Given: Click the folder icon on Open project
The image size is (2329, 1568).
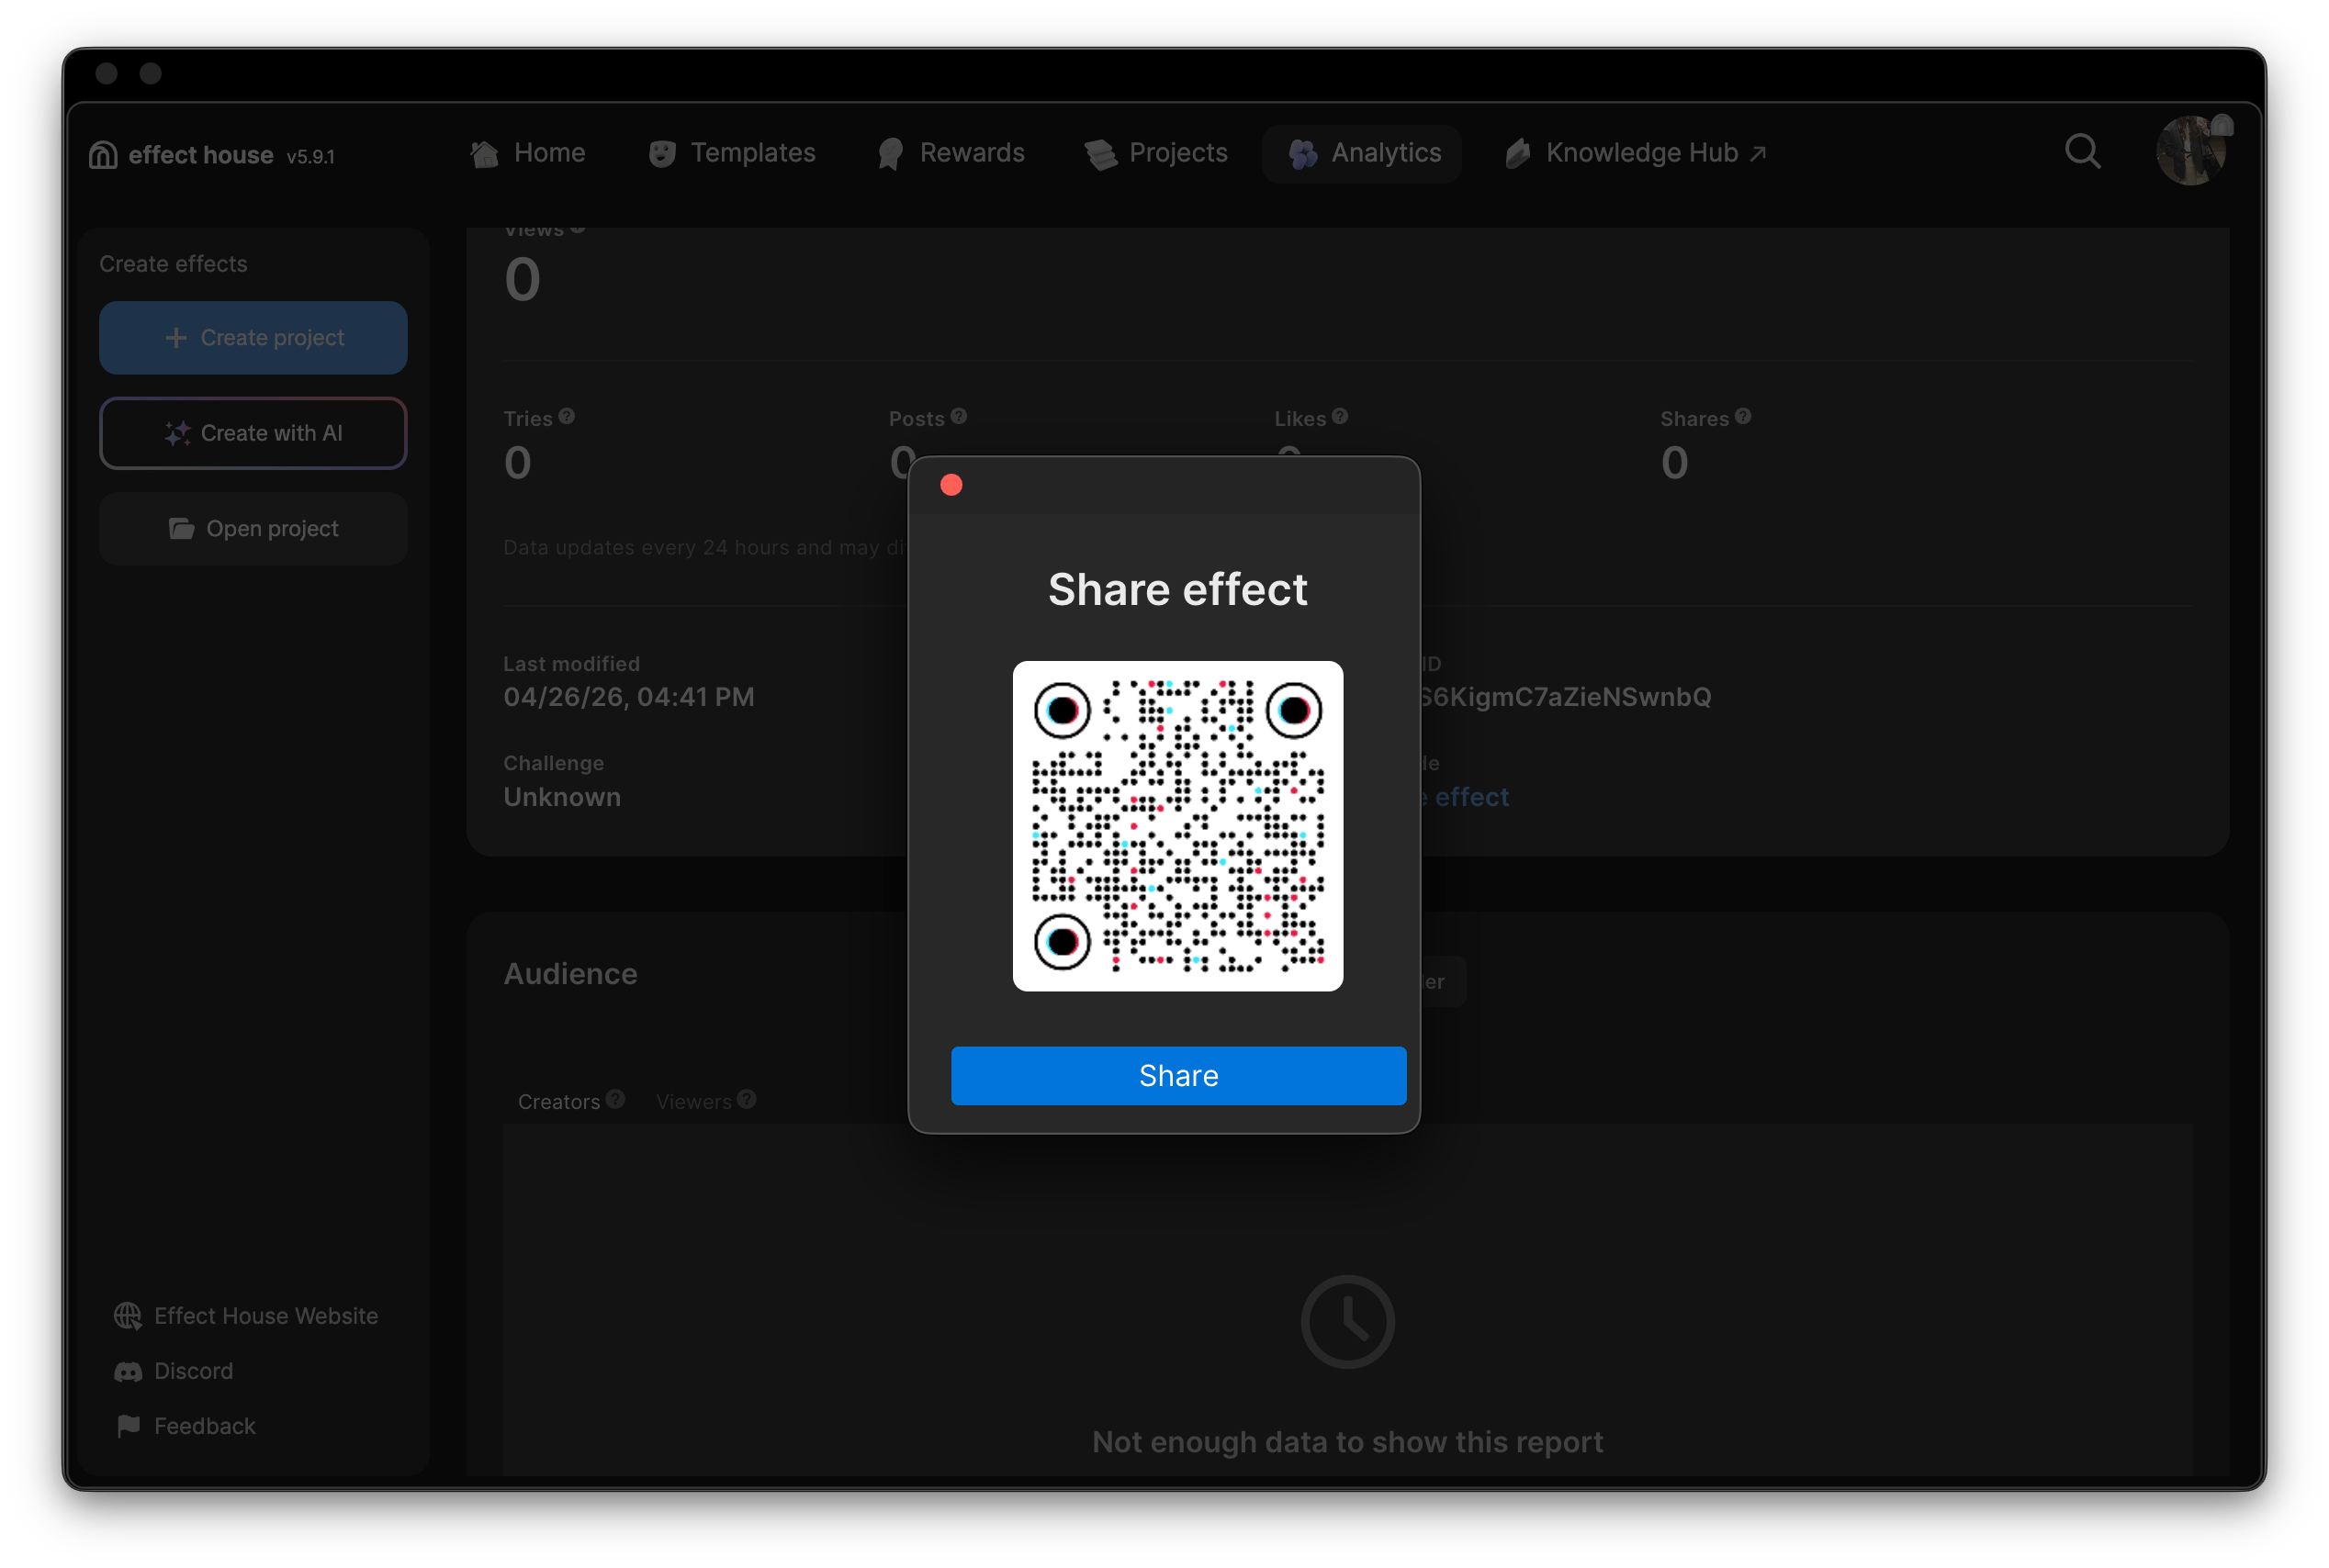Looking at the screenshot, I should click(181, 528).
